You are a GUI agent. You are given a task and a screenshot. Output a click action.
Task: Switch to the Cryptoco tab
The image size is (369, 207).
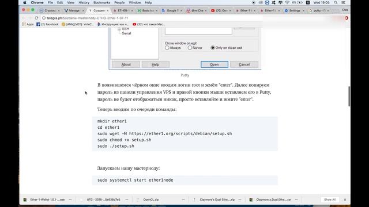tap(50, 10)
